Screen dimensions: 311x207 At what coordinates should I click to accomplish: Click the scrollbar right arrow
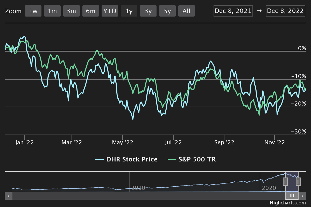pyautogui.click(x=302, y=196)
